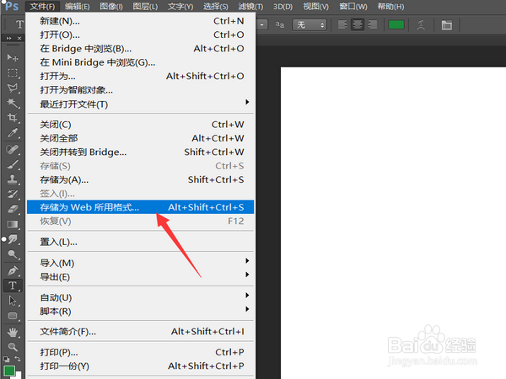Right-align the text

coord(373,24)
